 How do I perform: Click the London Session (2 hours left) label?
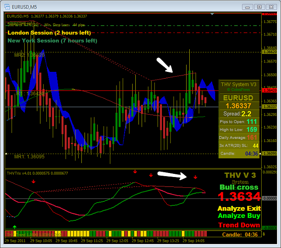tap(49, 33)
